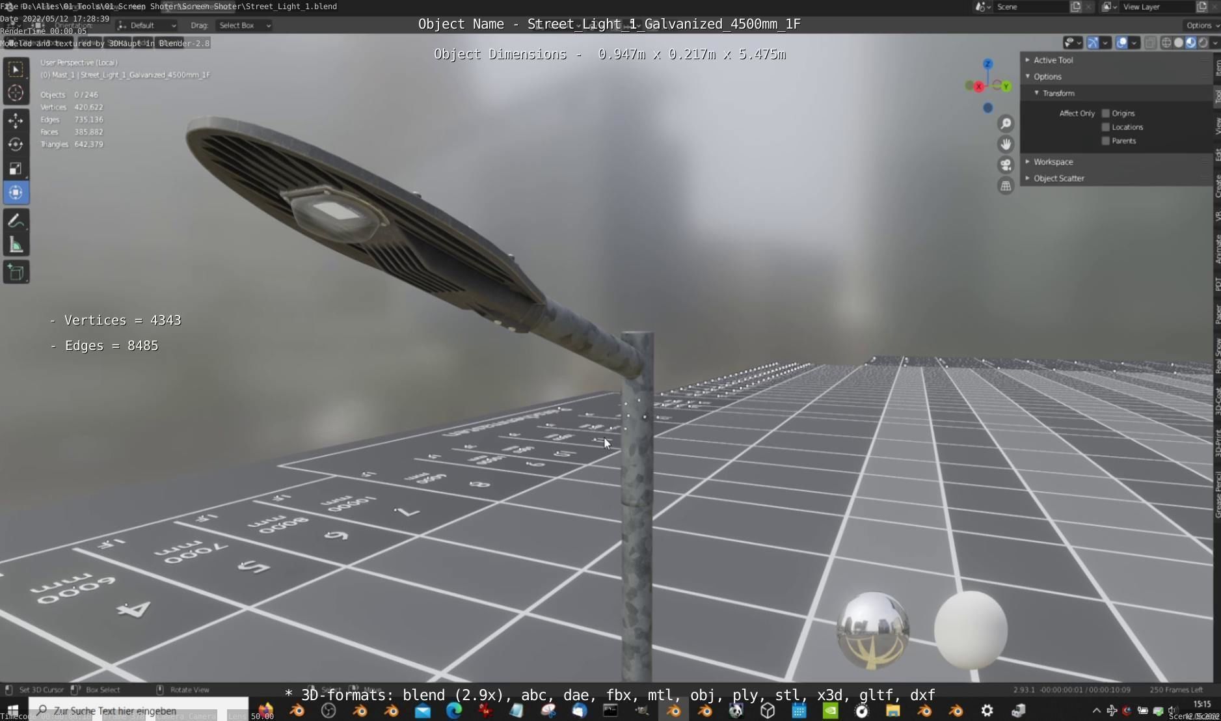
Task: Click the X axis on navigation gizmo
Action: 978,86
